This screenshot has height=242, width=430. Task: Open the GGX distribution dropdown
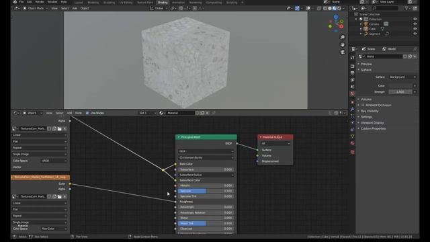206,151
